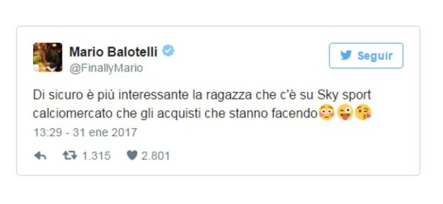443x204 pixels.
Task: Follow the account via the Seguir label
Action: (375, 56)
